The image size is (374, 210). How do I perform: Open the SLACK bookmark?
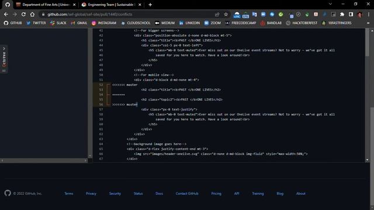click(58, 23)
